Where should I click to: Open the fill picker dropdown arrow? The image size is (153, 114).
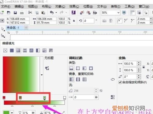click(x=42, y=75)
